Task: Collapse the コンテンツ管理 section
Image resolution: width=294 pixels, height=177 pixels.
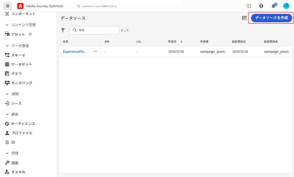Action: point(7,25)
